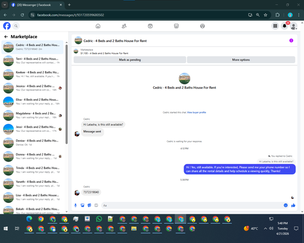Open File Explorer from the taskbar

tap(134, 228)
